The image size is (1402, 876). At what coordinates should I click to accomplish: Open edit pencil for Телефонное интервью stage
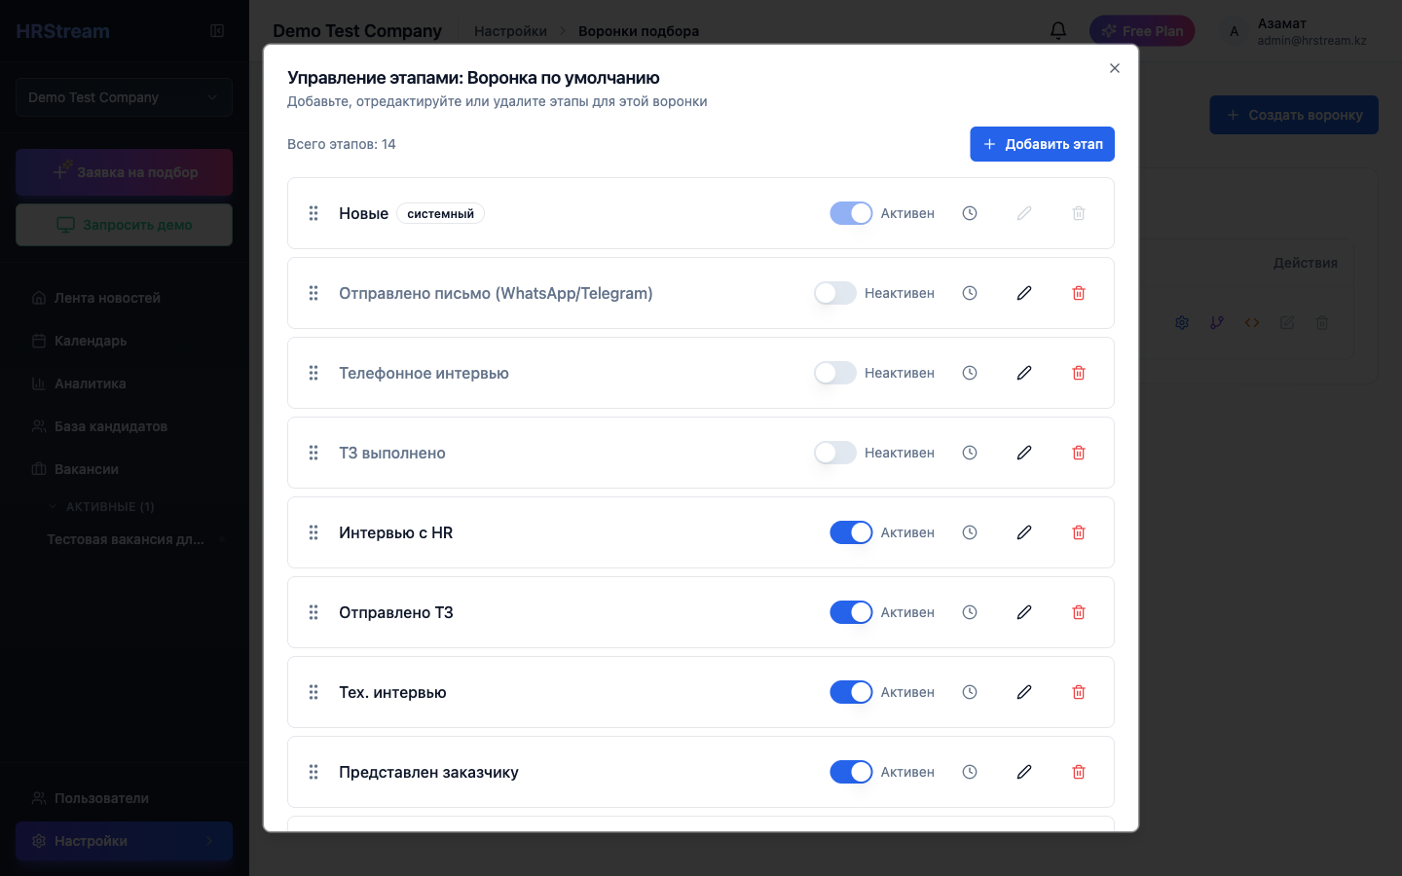[1023, 373]
